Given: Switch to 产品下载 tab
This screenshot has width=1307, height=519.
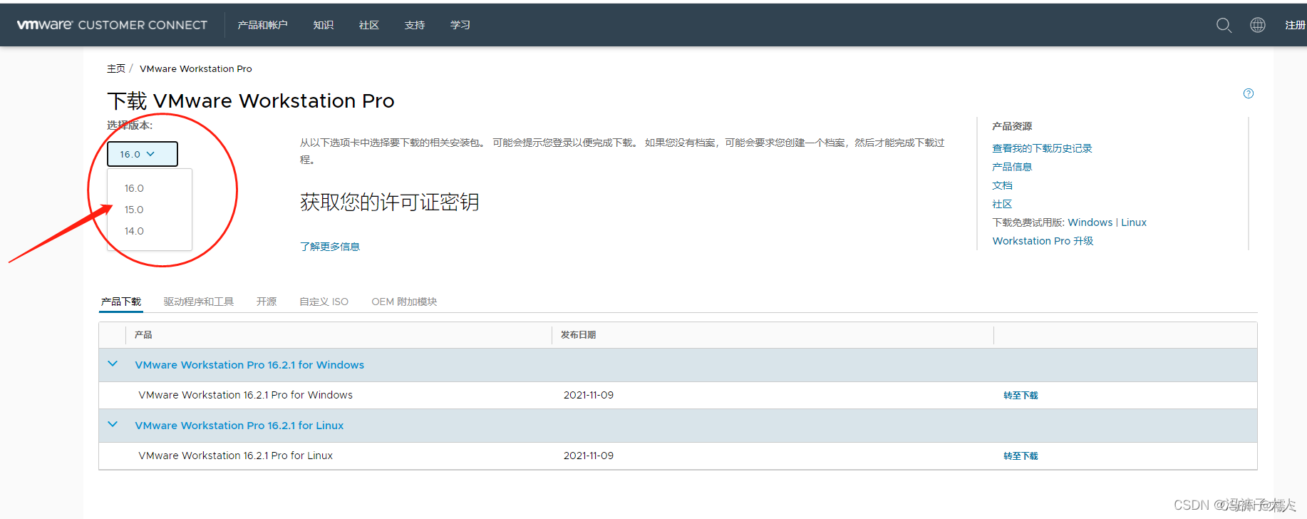Looking at the screenshot, I should (121, 302).
